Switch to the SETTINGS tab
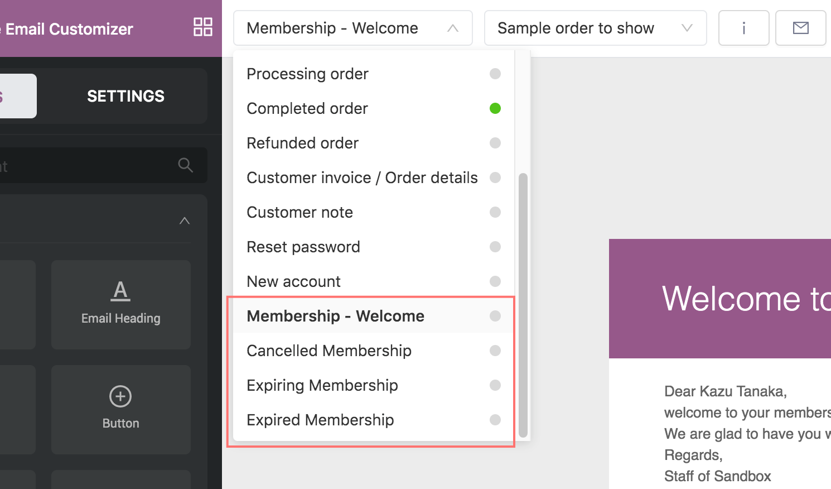 click(x=125, y=96)
